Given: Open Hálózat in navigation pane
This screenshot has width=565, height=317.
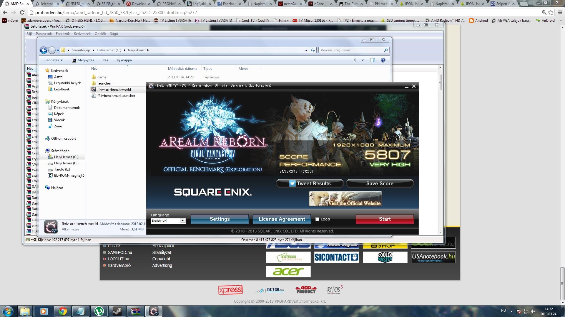Looking at the screenshot, I should (x=57, y=188).
